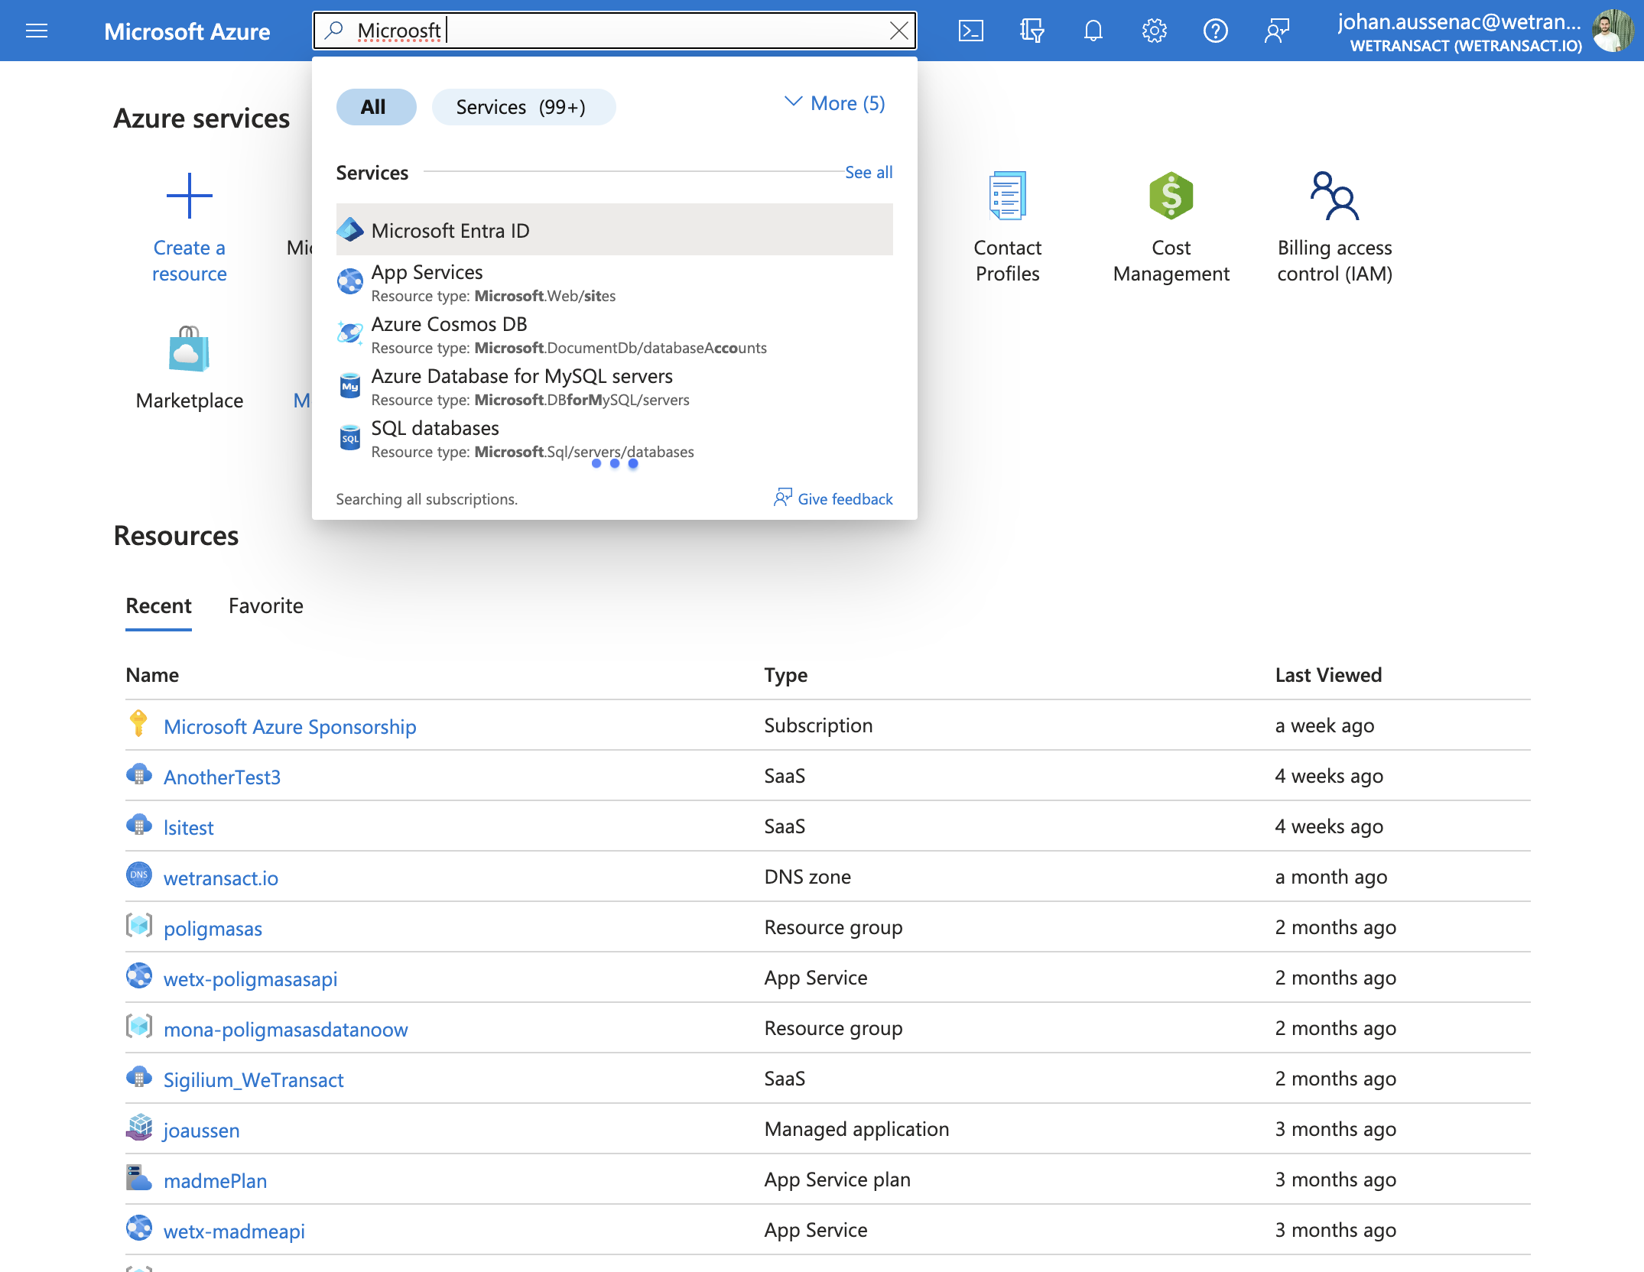Launch Cloud Shell from the top bar
The image size is (1644, 1272).
pos(970,31)
